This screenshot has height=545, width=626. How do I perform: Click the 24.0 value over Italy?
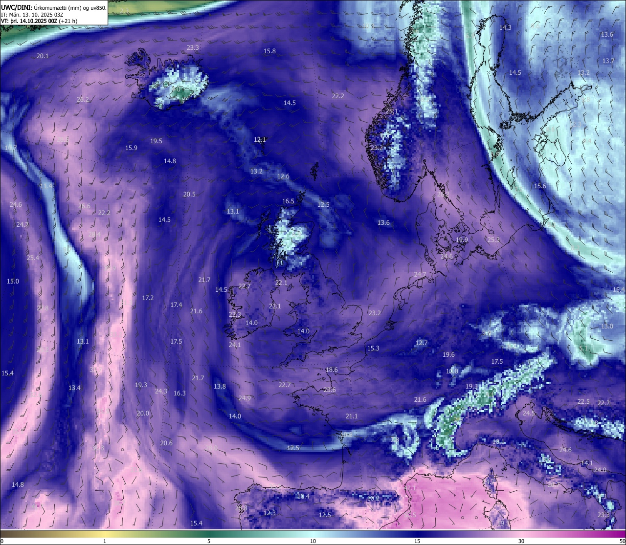tap(600, 470)
